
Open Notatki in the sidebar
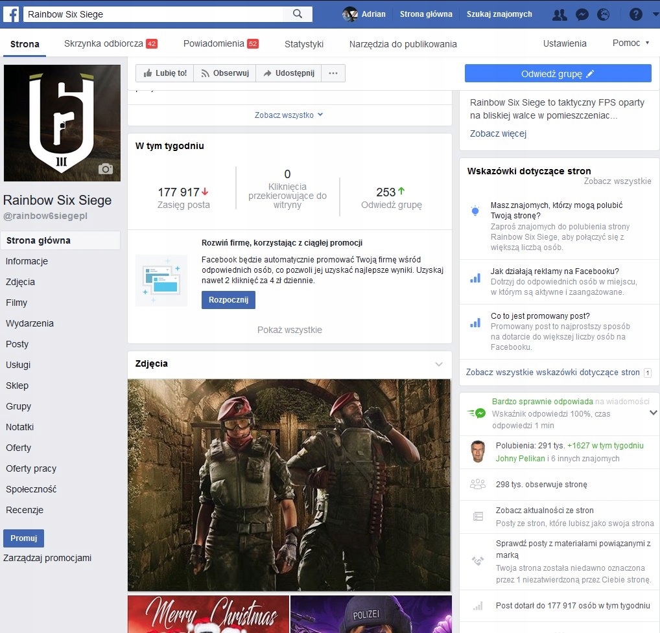click(20, 427)
